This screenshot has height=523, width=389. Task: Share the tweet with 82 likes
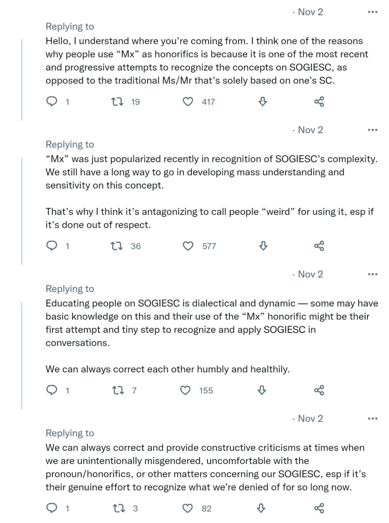[x=319, y=508]
